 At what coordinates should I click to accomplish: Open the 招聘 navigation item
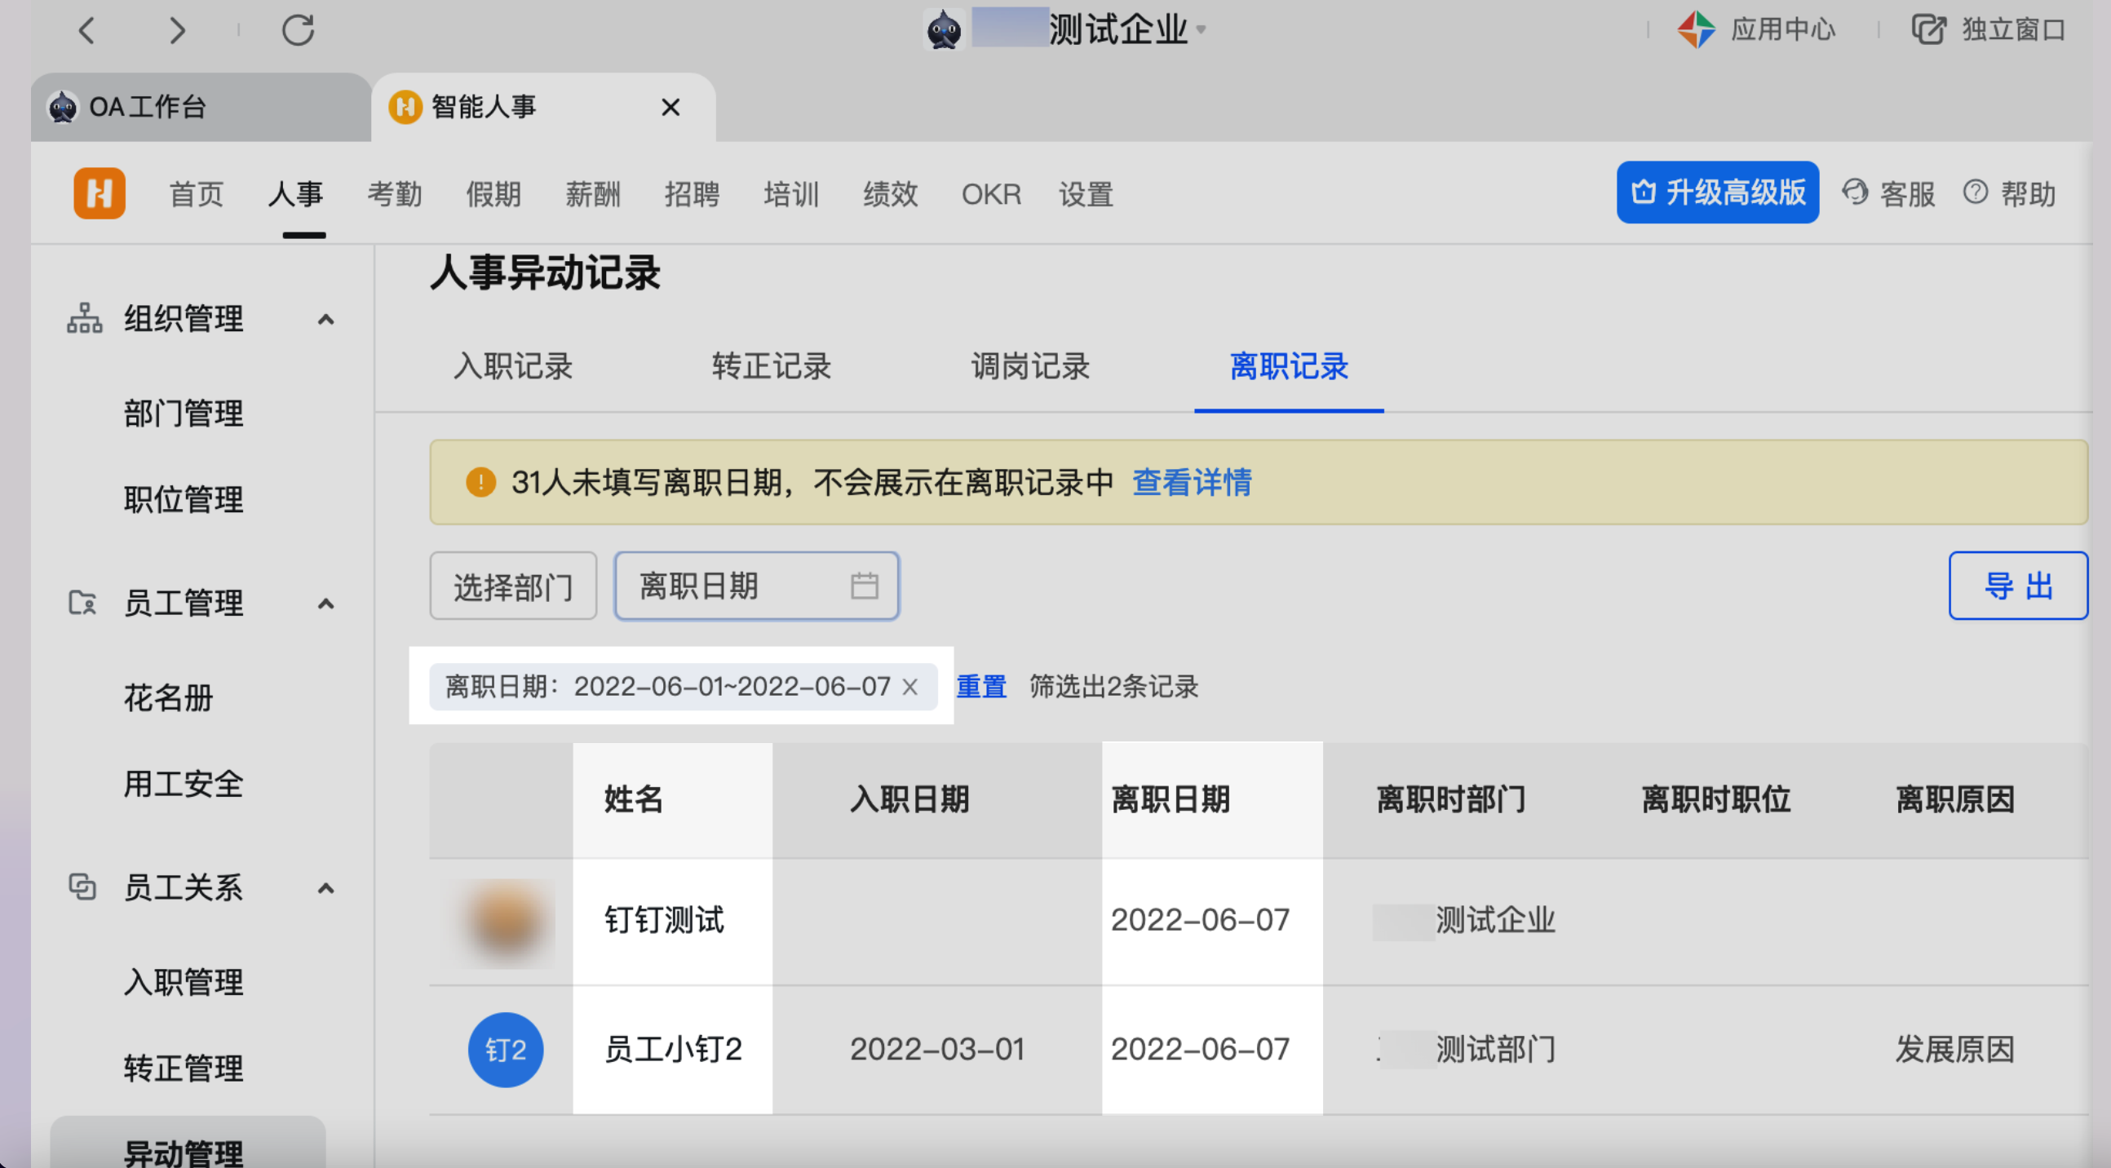692,194
